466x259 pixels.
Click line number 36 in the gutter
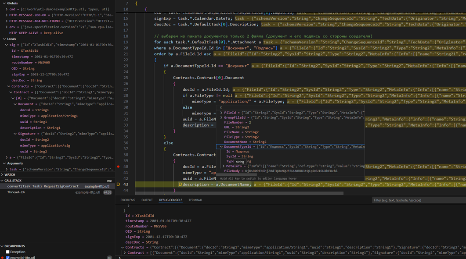126,143
